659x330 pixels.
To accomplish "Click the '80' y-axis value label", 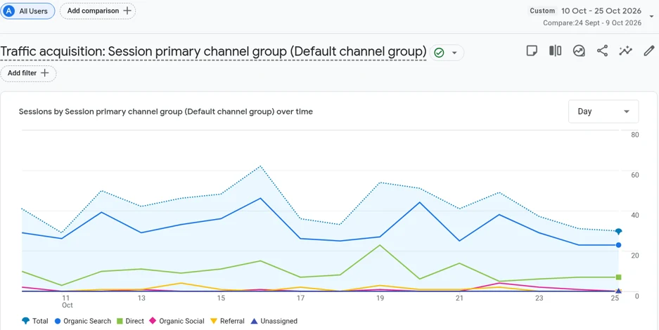I will tap(635, 135).
